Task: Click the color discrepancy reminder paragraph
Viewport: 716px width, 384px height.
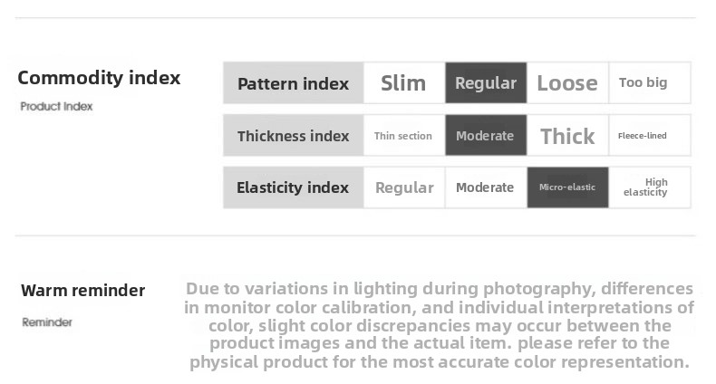Action: coord(440,325)
